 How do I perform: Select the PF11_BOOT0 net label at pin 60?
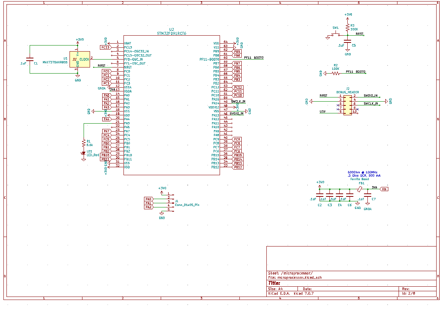tap(254, 58)
